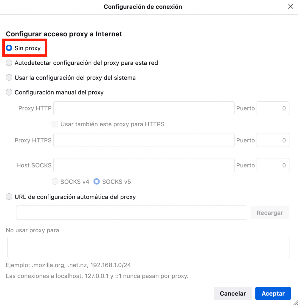Switch to SOCKS v4 protocol
The height and width of the screenshot is (305, 298).
click(55, 181)
